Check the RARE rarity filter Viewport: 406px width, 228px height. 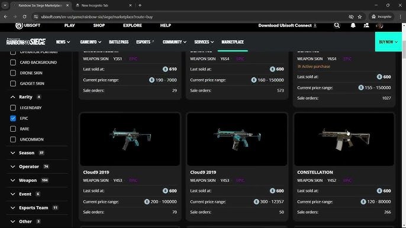coord(13,129)
